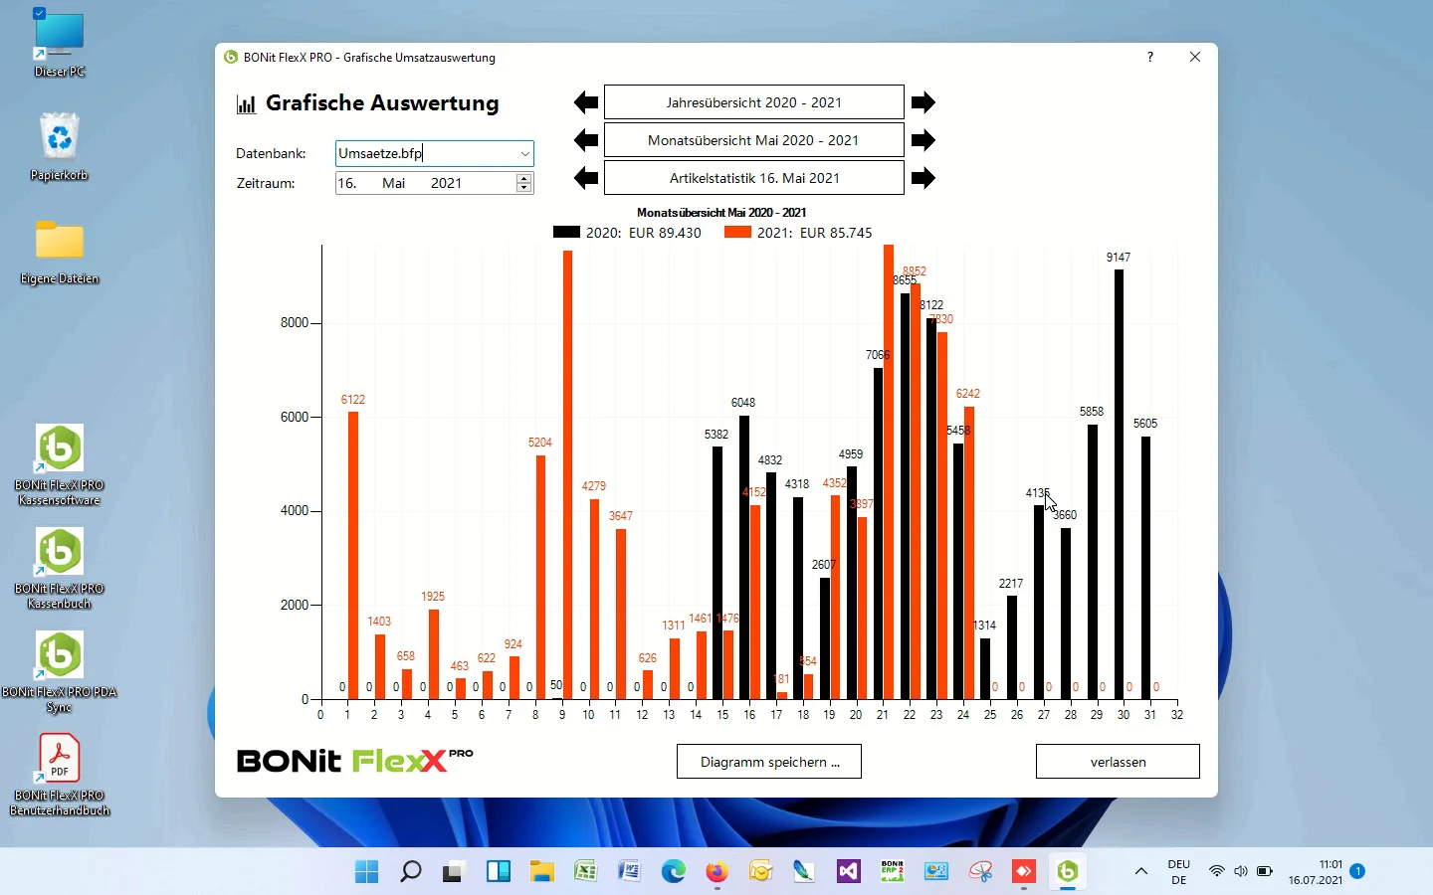This screenshot has width=1433, height=895.
Task: Decrease the Zeitraum date with down spinner
Action: (524, 188)
